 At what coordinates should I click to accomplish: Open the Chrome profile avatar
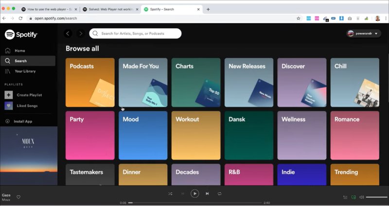378,18
